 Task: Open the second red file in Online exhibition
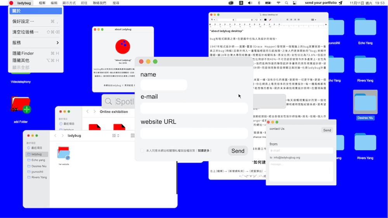tap(119, 127)
